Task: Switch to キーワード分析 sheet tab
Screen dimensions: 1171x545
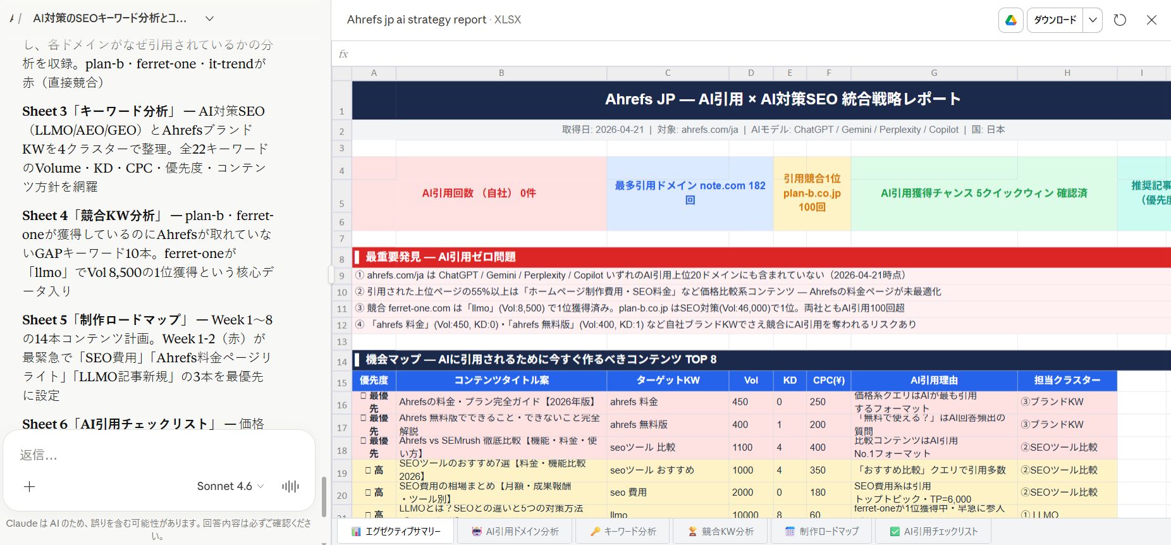Action: 623,532
